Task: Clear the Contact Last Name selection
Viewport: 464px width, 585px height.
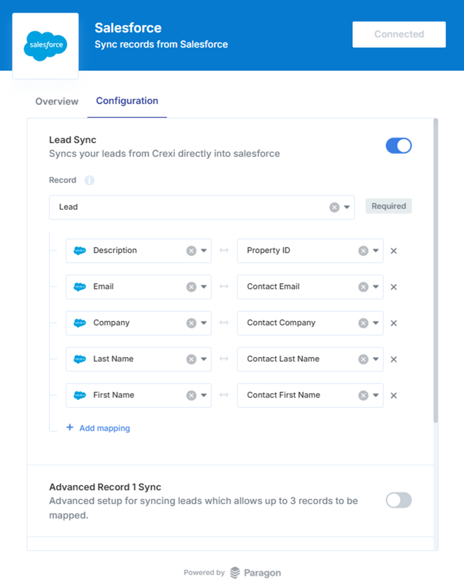Action: 363,359
